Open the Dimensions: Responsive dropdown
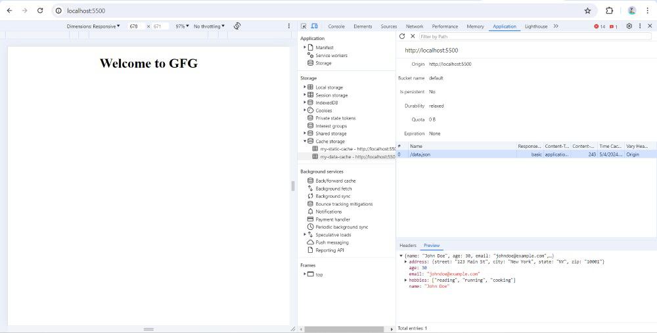The image size is (657, 333). 93,26
